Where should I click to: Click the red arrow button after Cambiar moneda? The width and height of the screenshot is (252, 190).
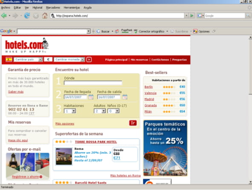[89, 59]
